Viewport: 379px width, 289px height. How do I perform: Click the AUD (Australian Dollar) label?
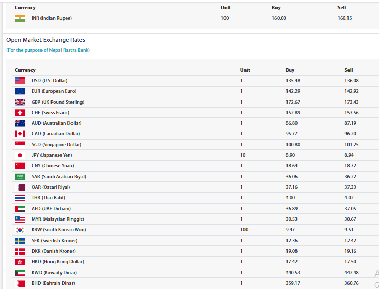point(56,123)
